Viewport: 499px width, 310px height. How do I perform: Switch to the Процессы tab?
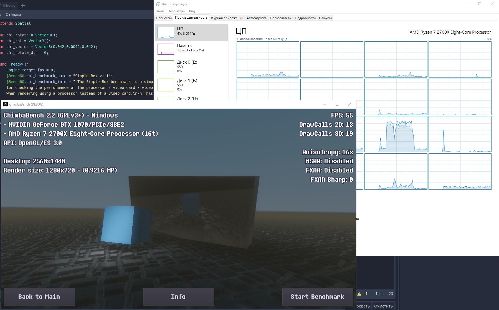[164, 18]
